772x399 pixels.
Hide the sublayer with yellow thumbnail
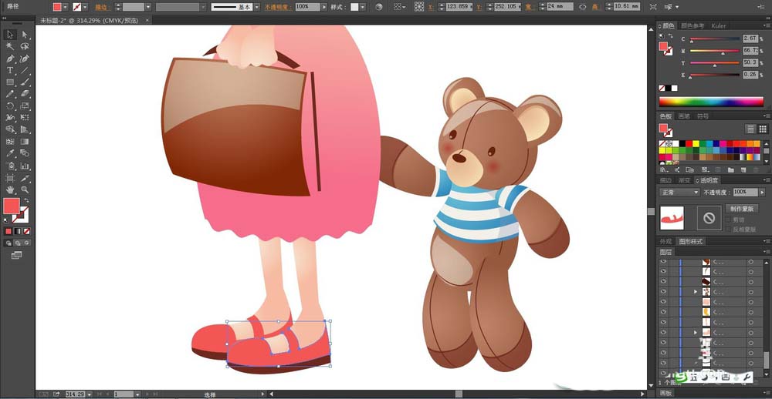(663, 311)
